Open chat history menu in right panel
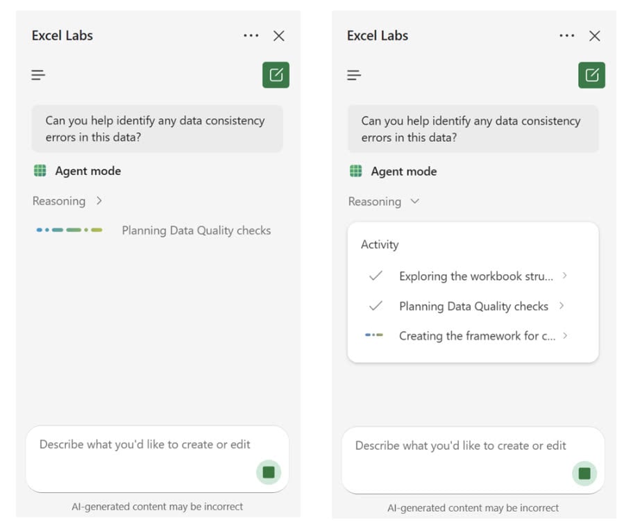Screen dimensions: 631x527 354,75
